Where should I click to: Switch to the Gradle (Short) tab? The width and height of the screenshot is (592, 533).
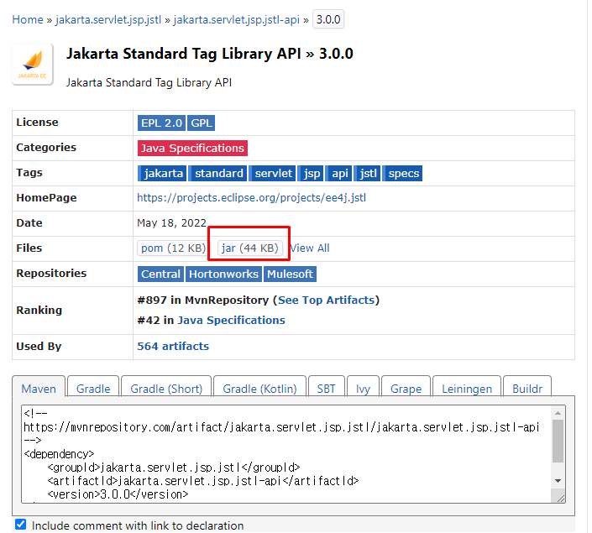coord(166,388)
